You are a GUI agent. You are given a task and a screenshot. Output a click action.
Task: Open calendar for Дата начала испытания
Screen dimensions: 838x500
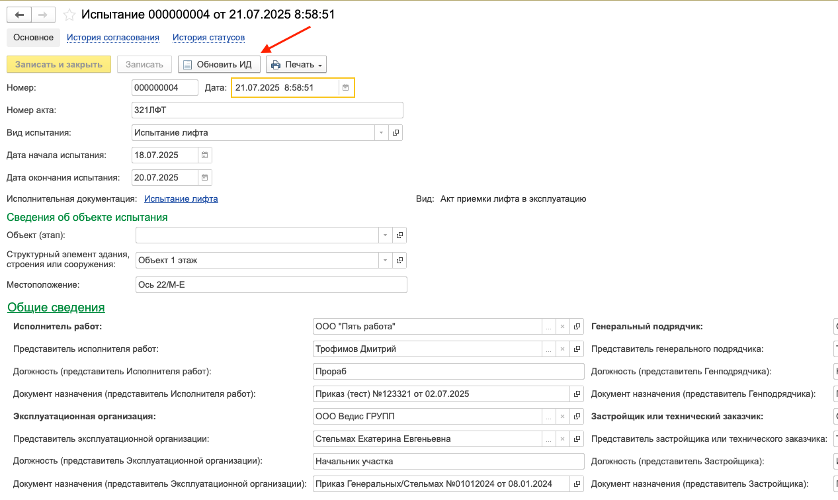204,155
